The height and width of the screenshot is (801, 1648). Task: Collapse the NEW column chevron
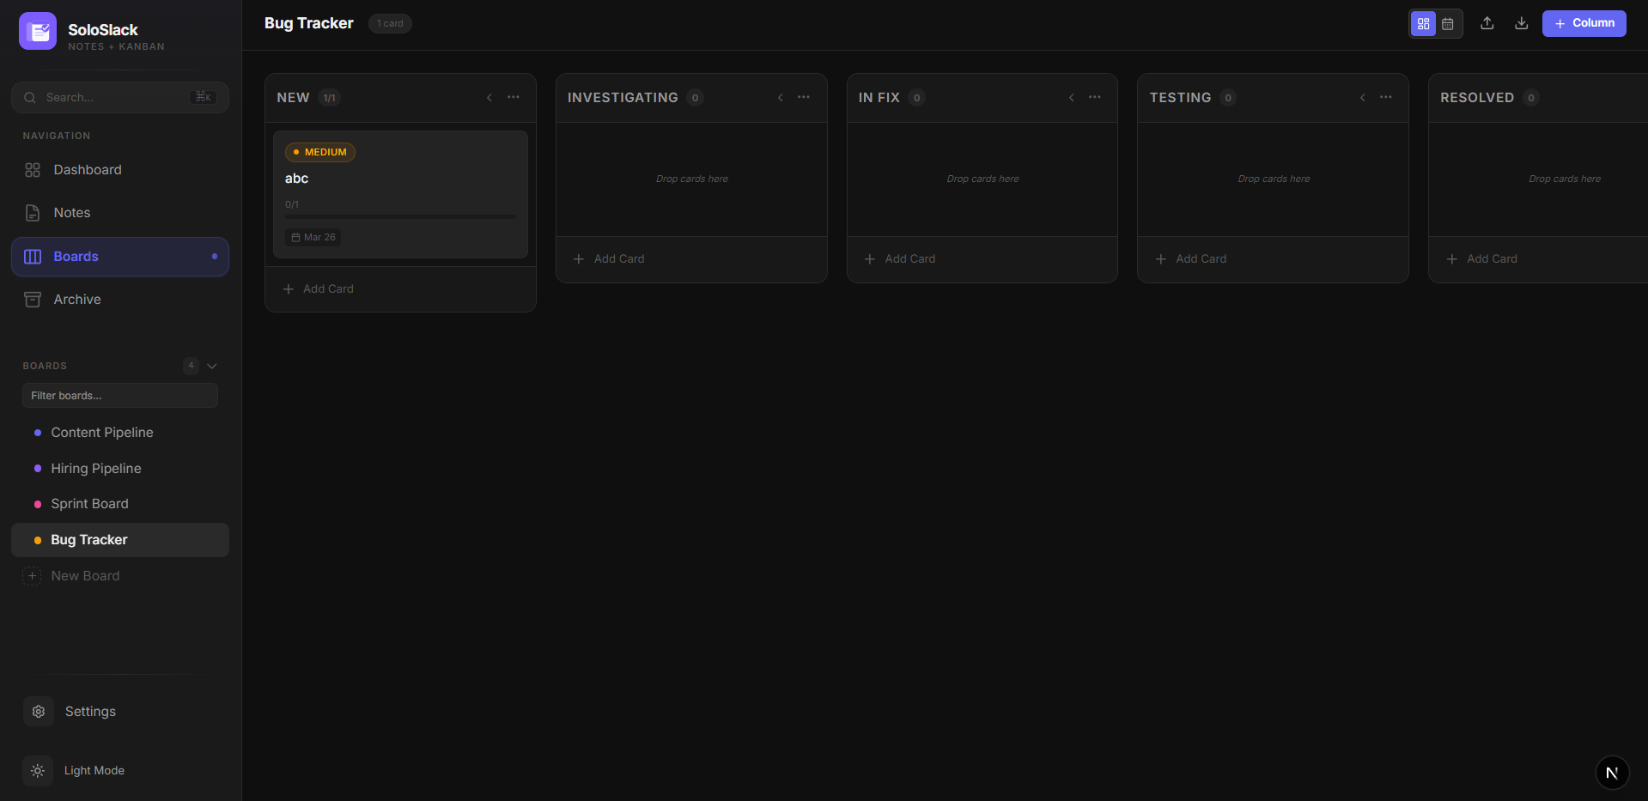[490, 98]
